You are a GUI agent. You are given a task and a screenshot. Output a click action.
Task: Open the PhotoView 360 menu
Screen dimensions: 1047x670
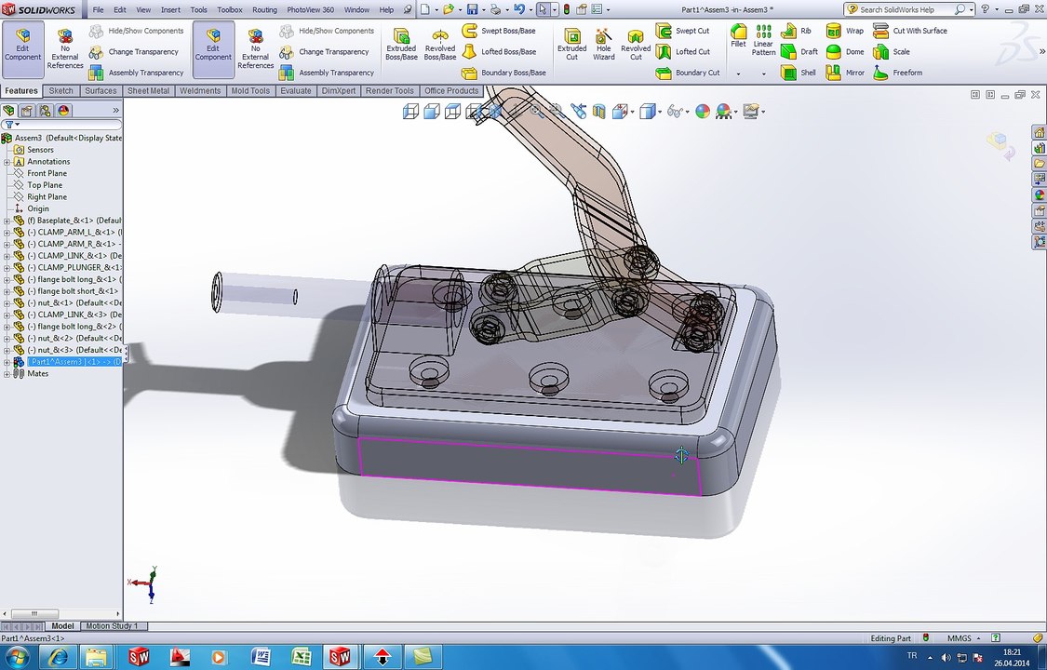click(310, 10)
